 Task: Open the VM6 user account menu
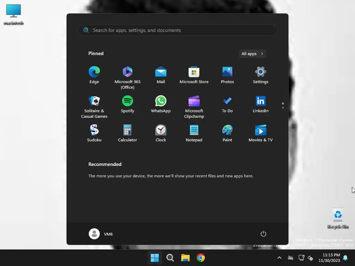[101, 234]
